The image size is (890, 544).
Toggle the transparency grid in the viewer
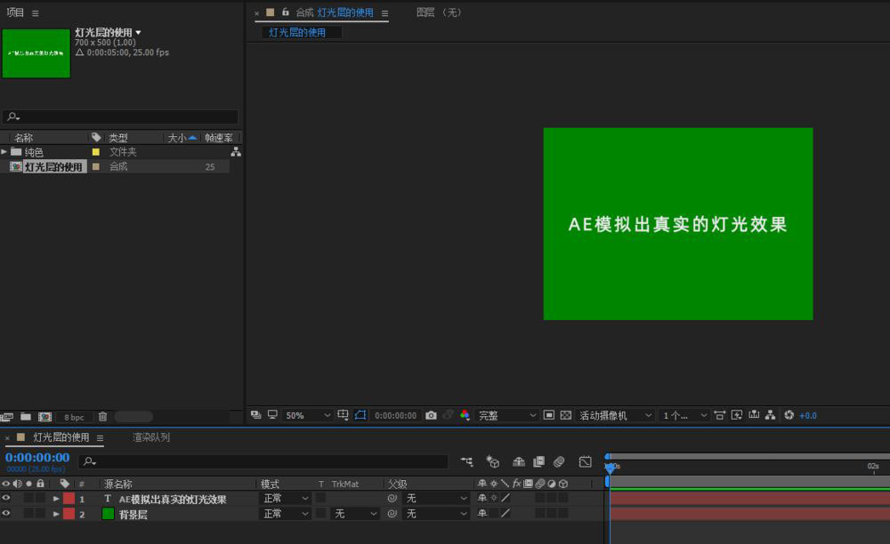[x=566, y=415]
